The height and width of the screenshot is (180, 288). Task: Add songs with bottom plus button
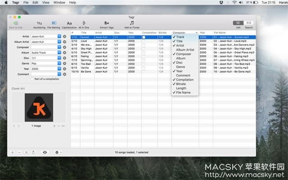[x=13, y=152]
